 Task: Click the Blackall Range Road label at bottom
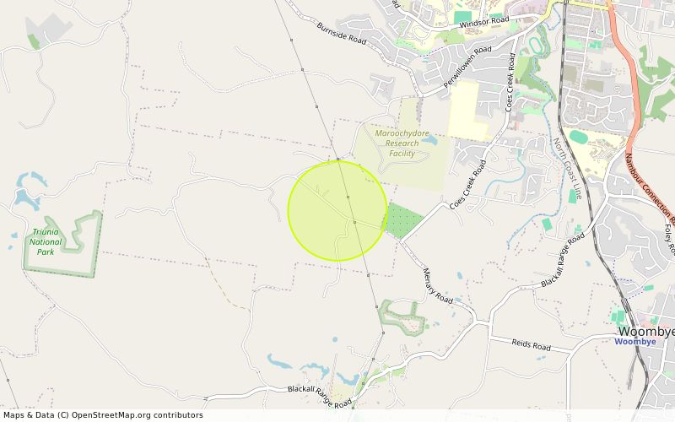click(x=320, y=397)
